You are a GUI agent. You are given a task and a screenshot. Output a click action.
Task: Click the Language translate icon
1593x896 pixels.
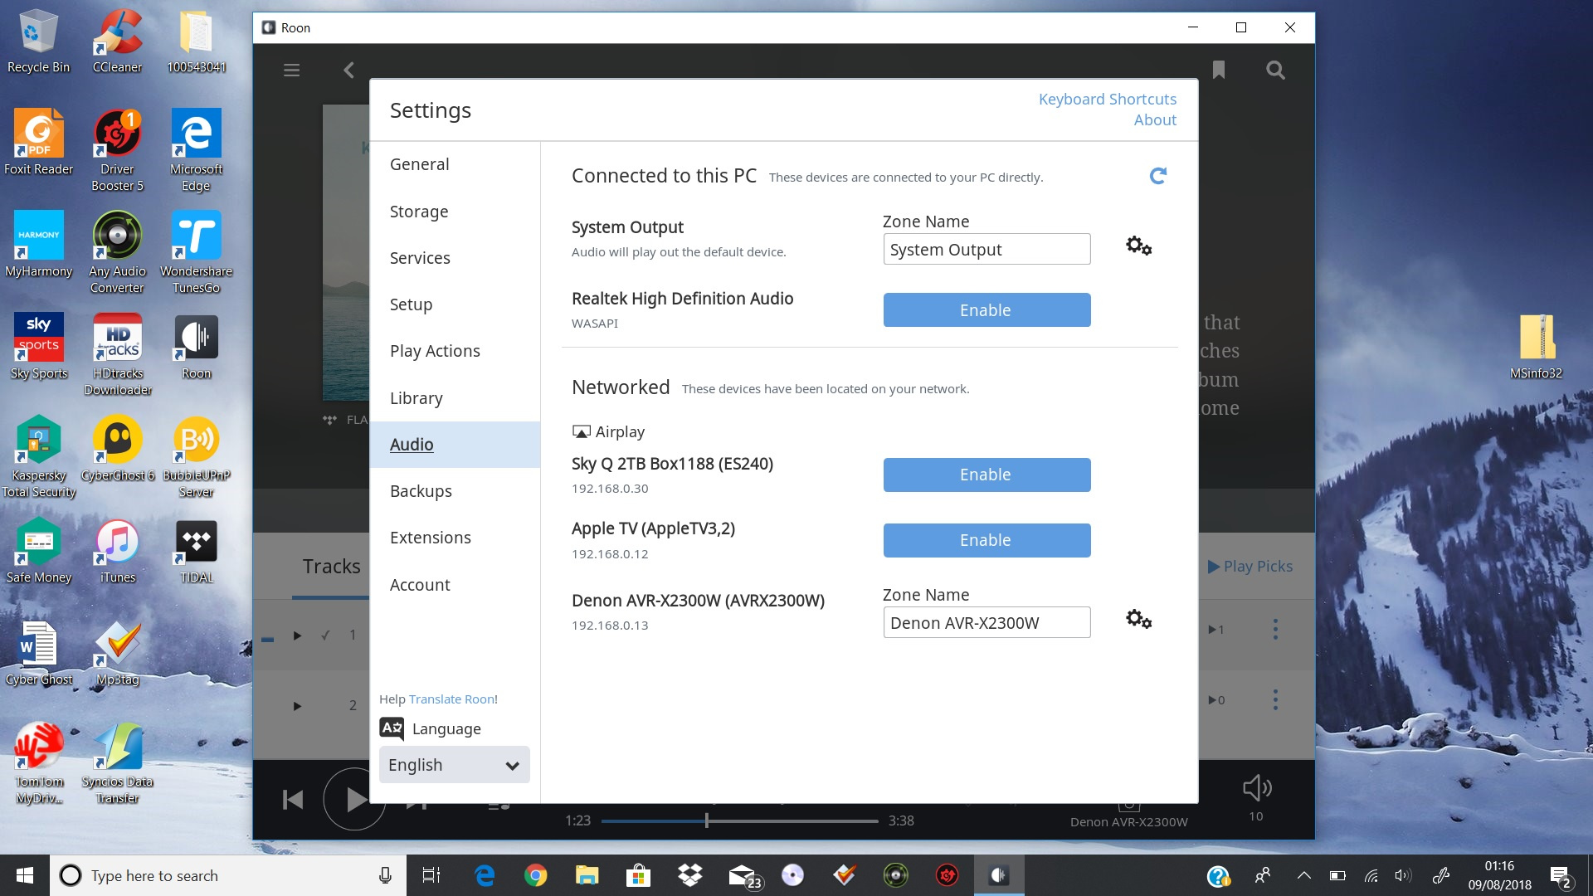[392, 728]
